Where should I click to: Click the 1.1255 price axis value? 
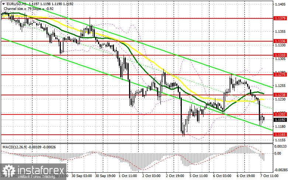coord(280,86)
